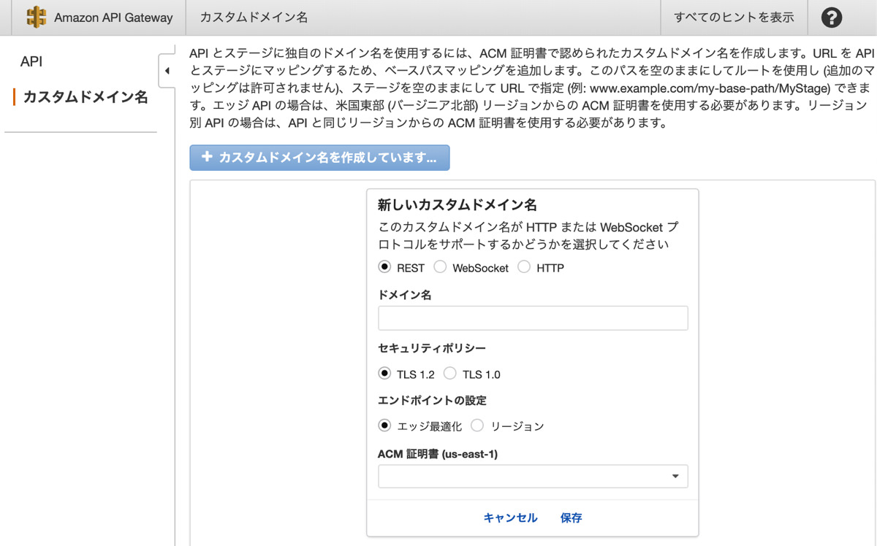Click the キャンセル link
The image size is (877, 546).
pyautogui.click(x=510, y=518)
